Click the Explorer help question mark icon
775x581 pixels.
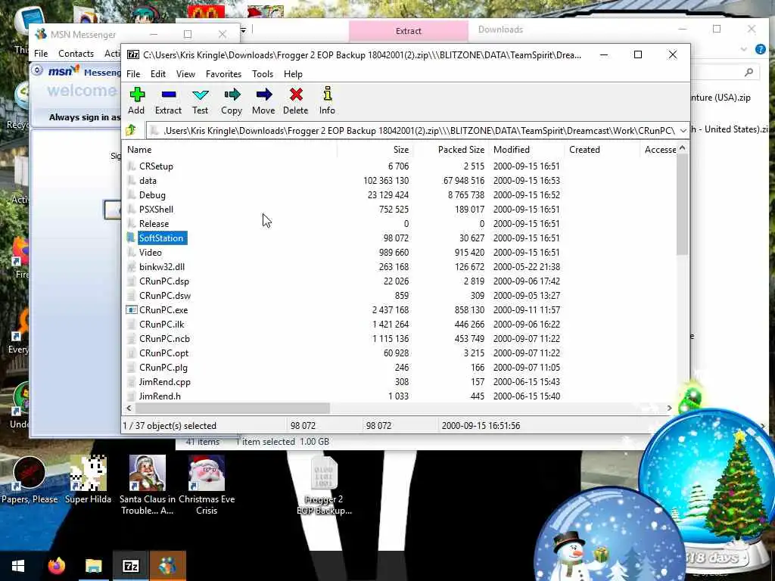coord(760,49)
